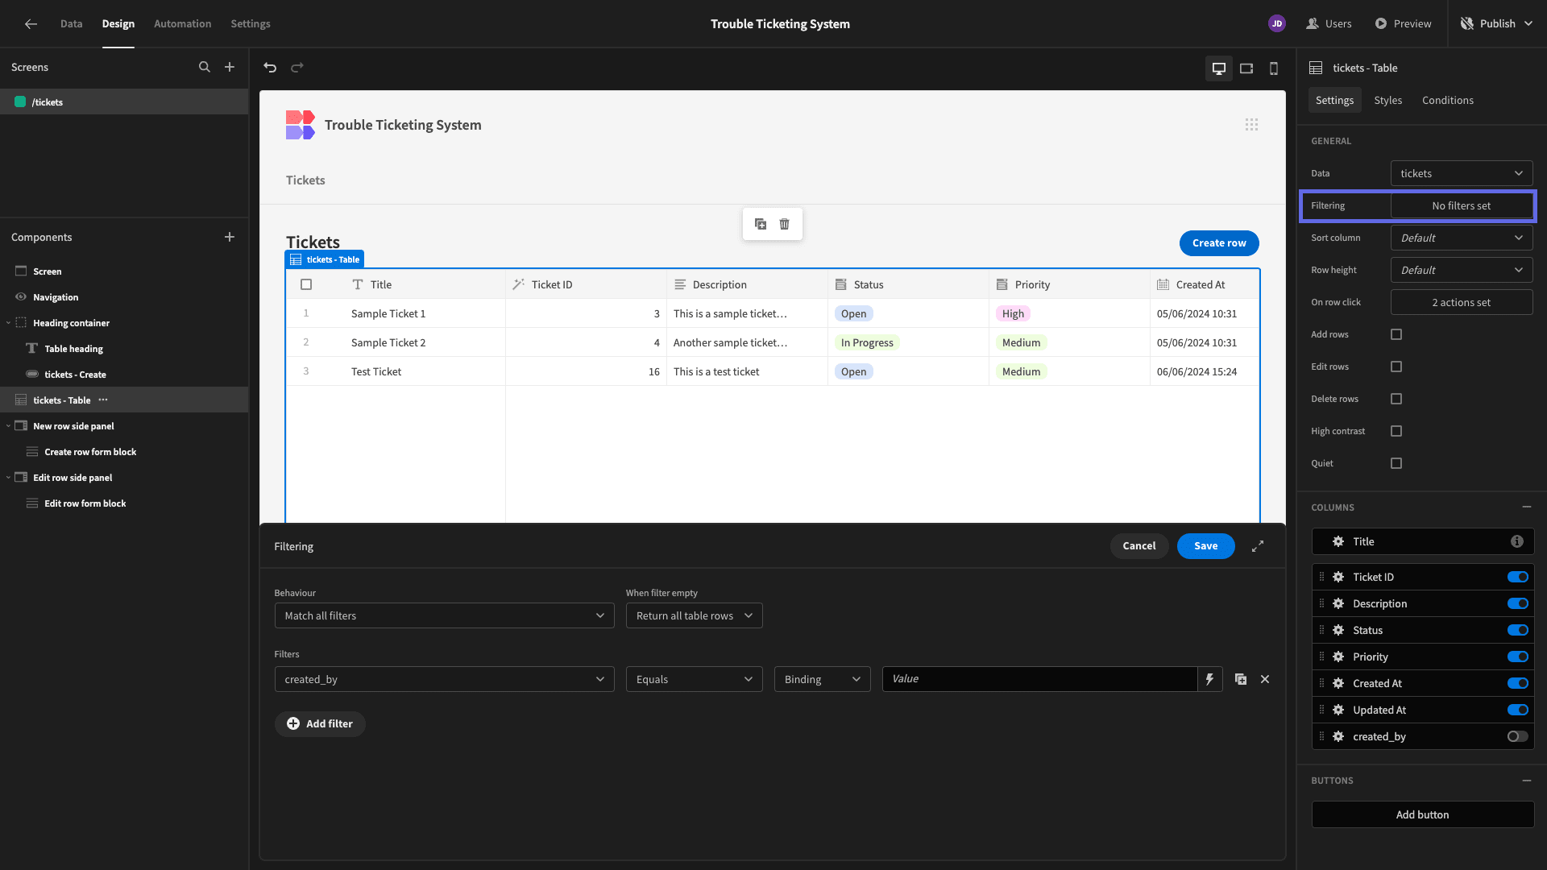The height and width of the screenshot is (870, 1547).
Task: Duplicate the table component icon
Action: tap(761, 224)
